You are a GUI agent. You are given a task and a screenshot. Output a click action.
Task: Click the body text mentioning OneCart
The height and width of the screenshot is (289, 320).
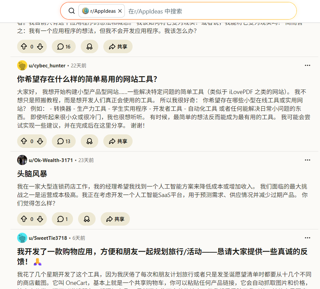tap(164, 280)
